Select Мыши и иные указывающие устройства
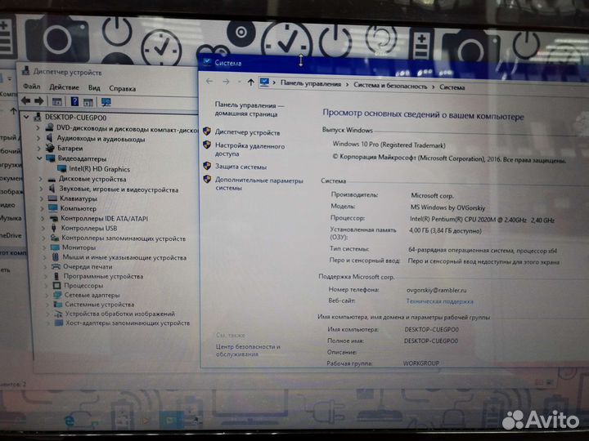The height and width of the screenshot is (441, 589). (x=124, y=257)
